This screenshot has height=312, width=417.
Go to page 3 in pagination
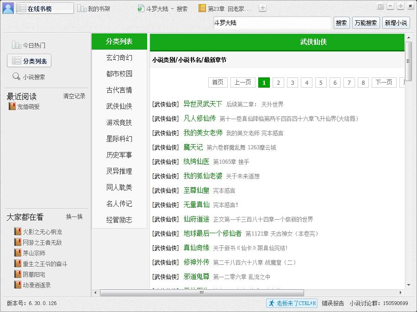click(x=293, y=83)
